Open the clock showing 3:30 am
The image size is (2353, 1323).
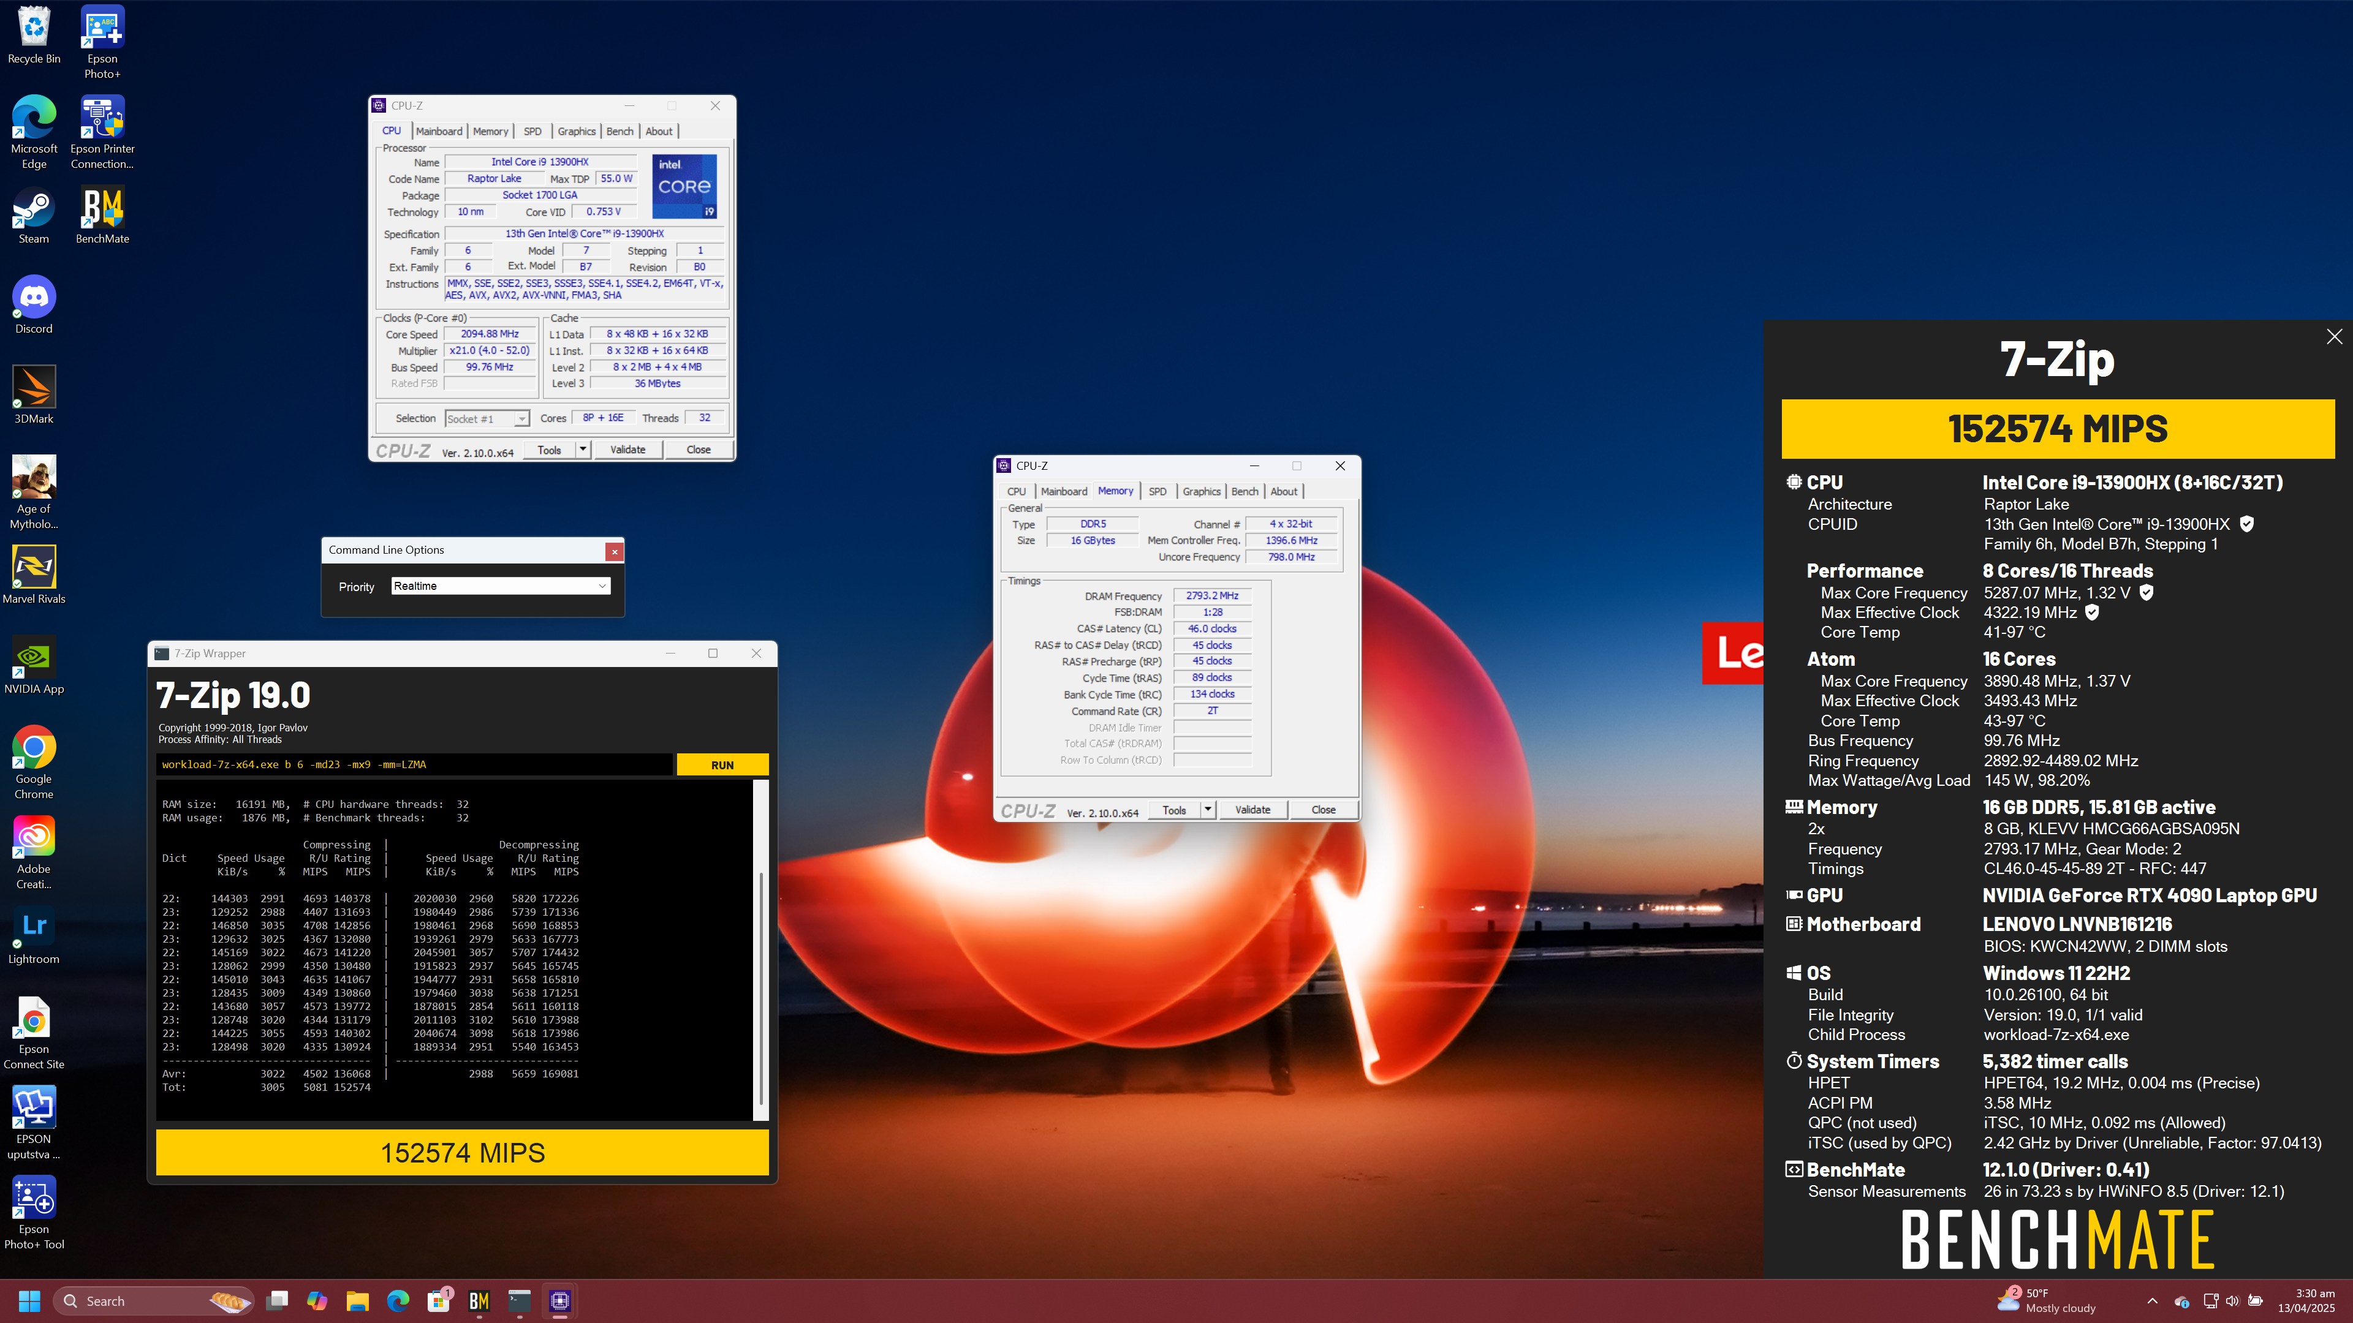(2305, 1301)
